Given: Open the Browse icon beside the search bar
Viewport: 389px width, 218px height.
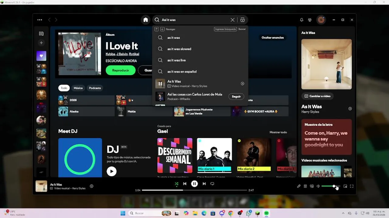Looking at the screenshot, I should (242, 20).
